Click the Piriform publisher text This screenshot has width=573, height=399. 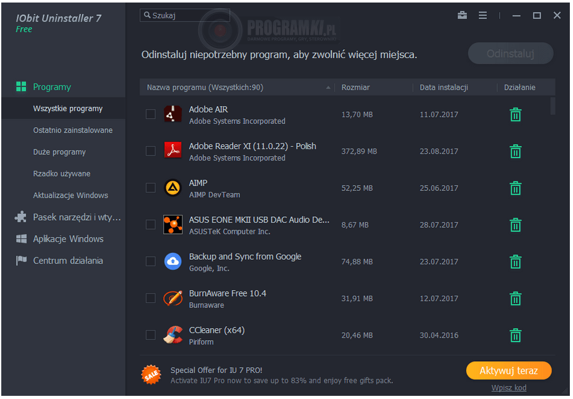pyautogui.click(x=201, y=342)
